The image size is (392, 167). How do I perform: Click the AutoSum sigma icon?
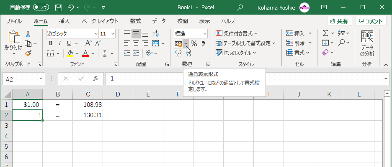[x=325, y=33]
